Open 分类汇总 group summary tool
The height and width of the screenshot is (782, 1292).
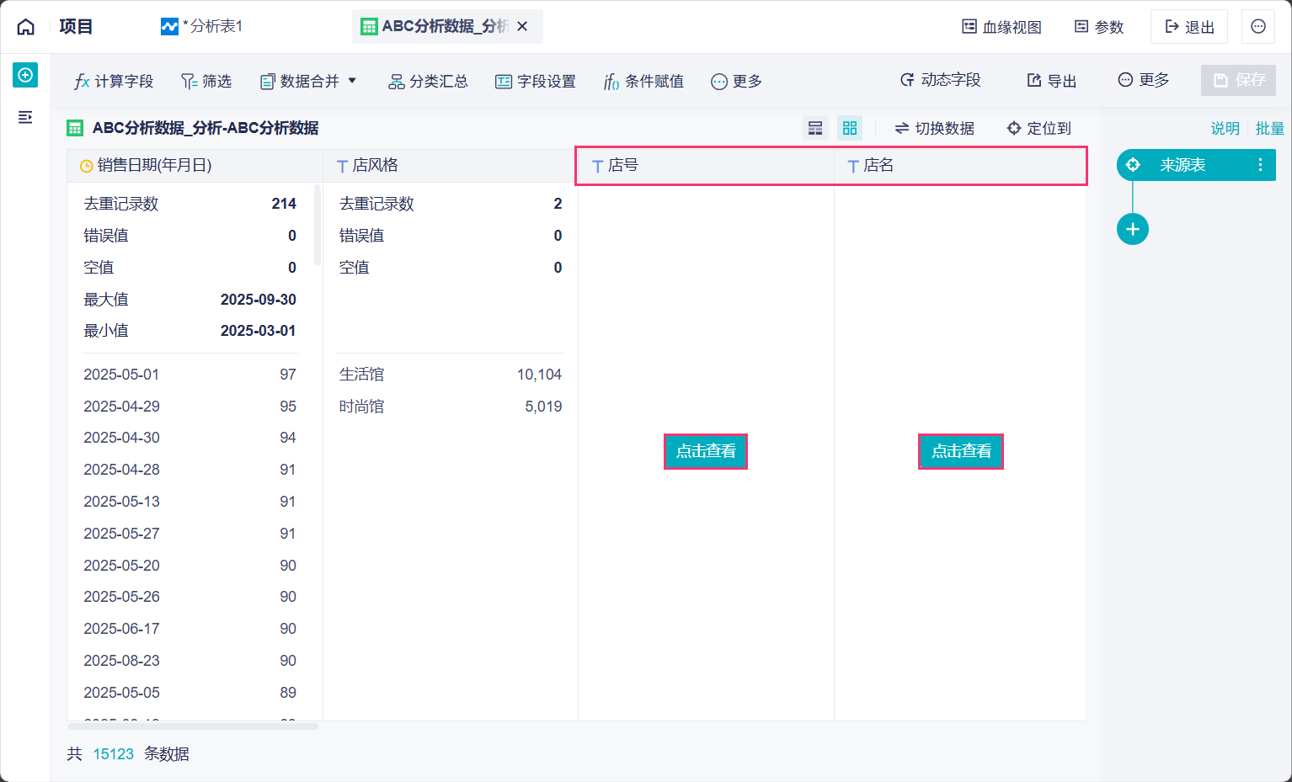point(428,81)
